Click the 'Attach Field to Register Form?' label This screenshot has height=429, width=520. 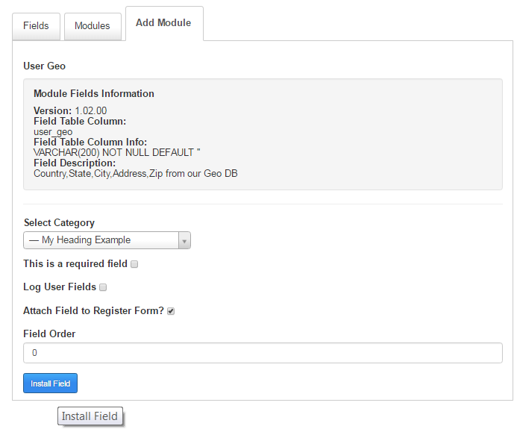pos(93,311)
